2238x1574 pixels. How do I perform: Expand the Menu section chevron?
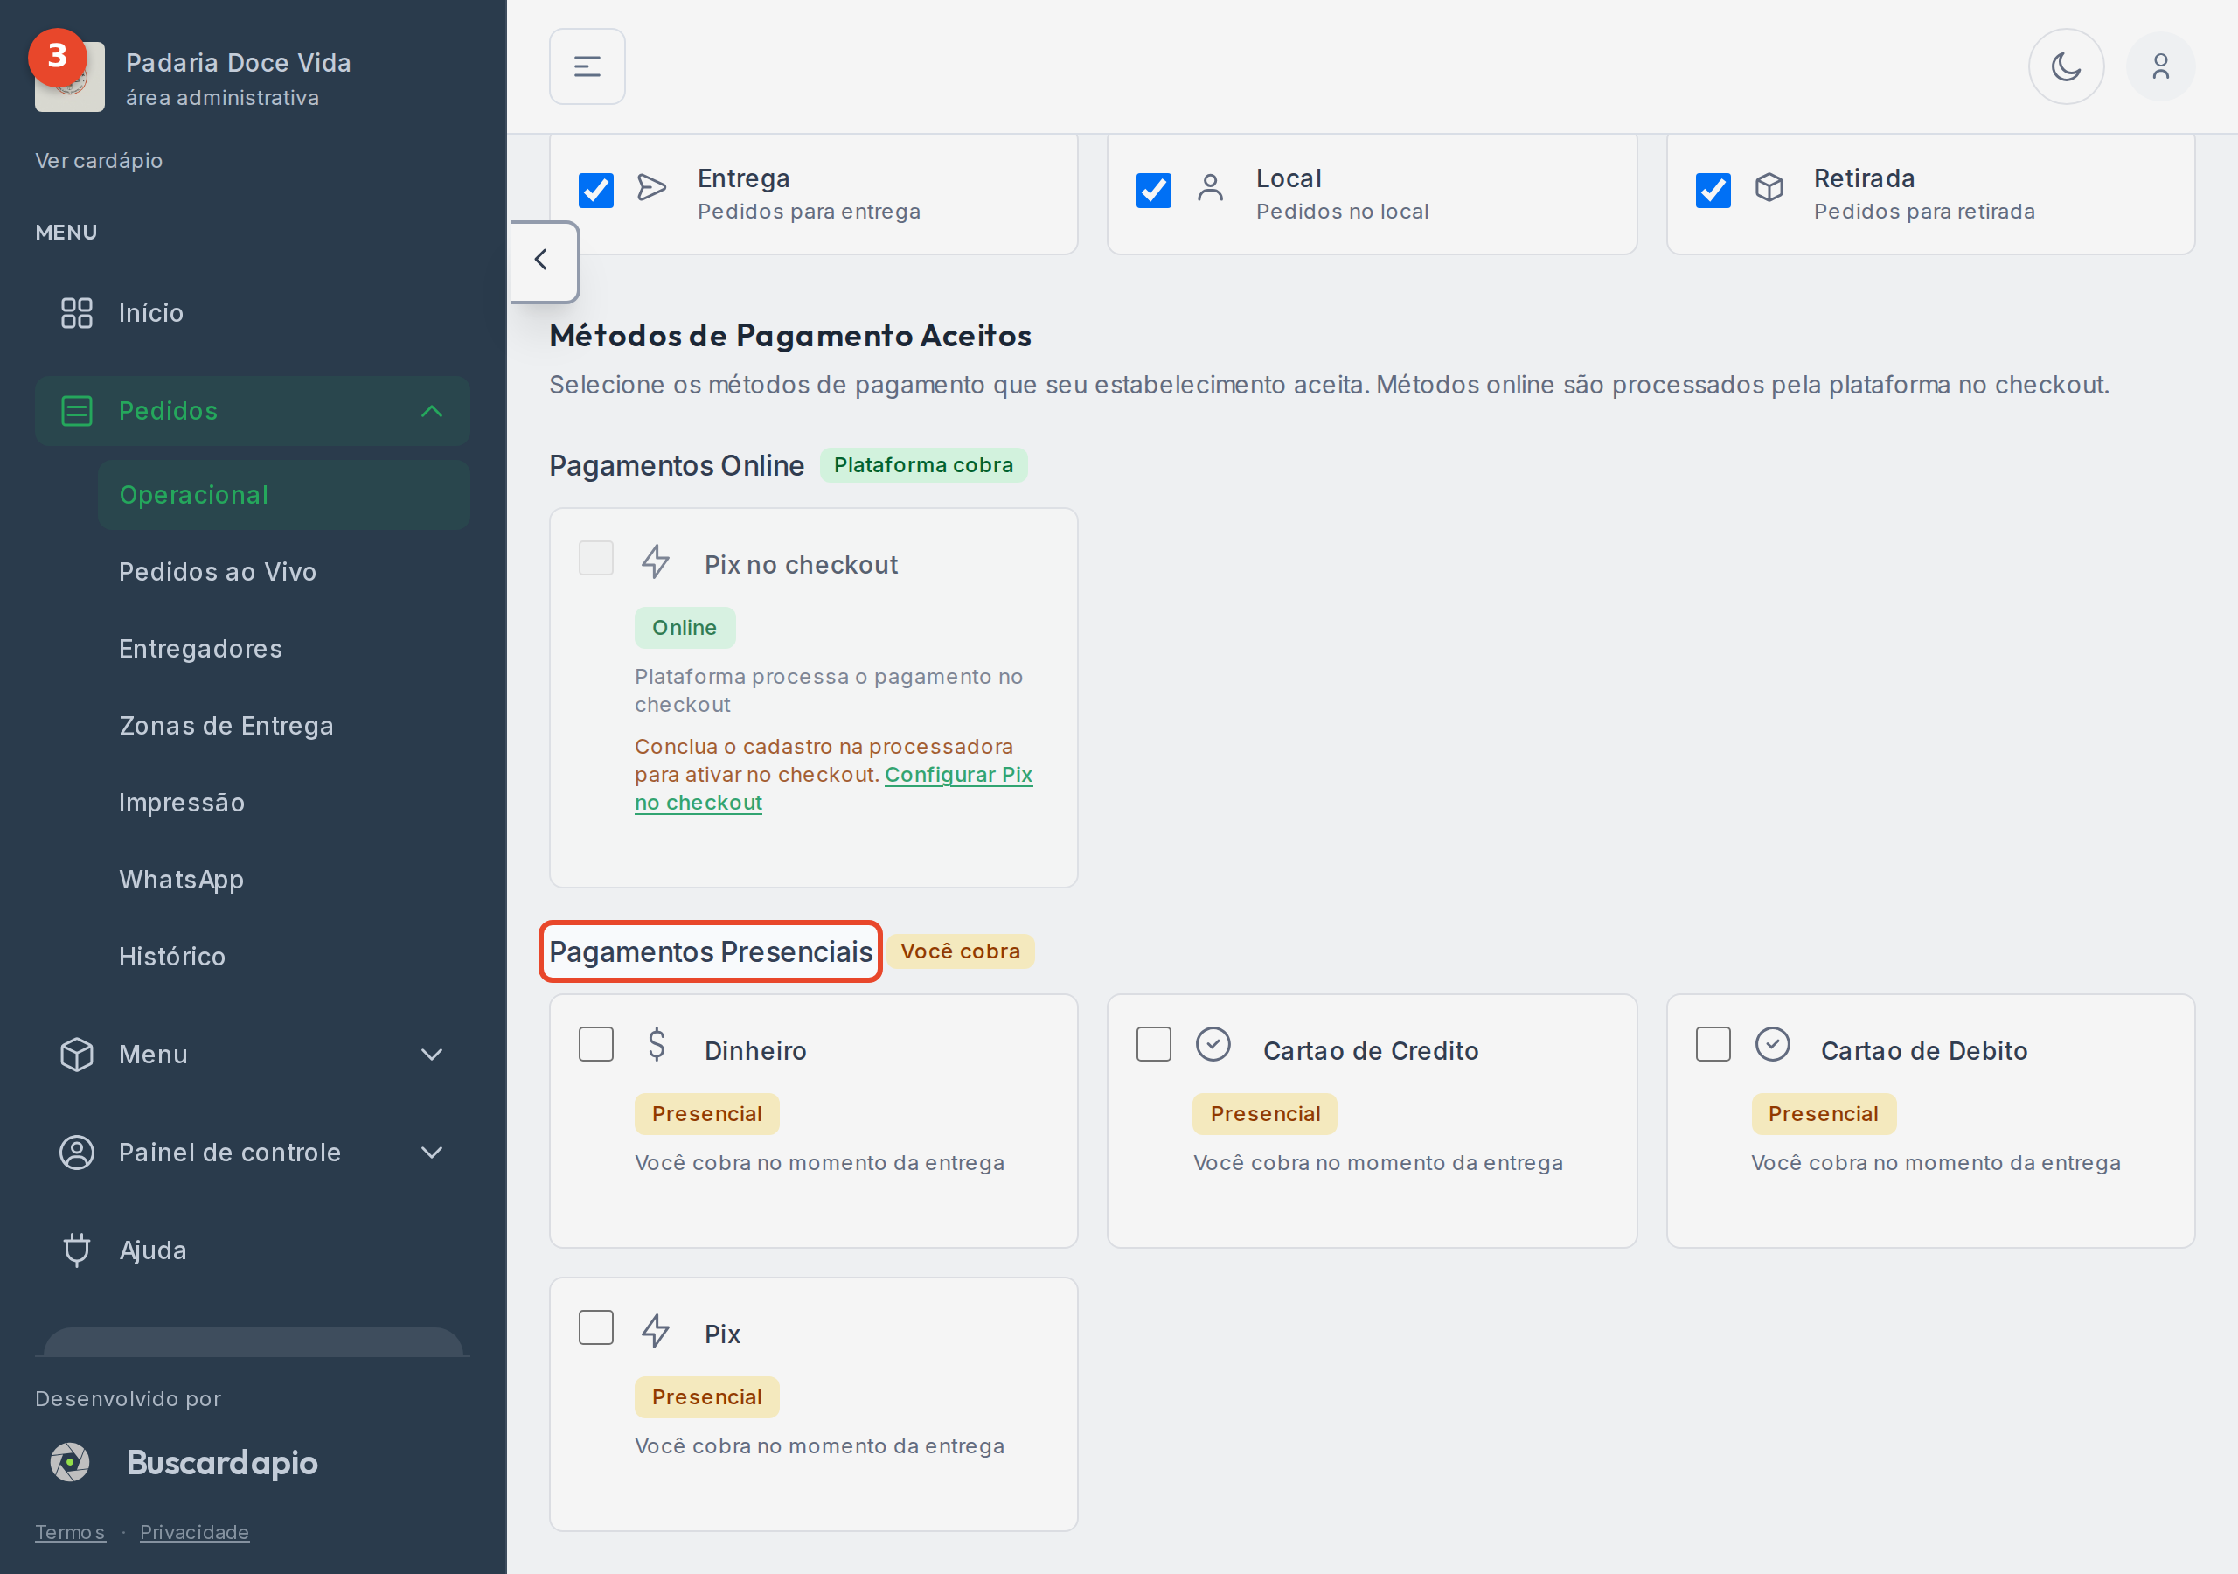431,1055
